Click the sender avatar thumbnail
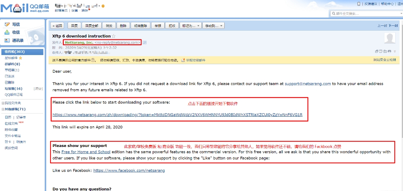This screenshot has height=191, width=403. click(390, 38)
